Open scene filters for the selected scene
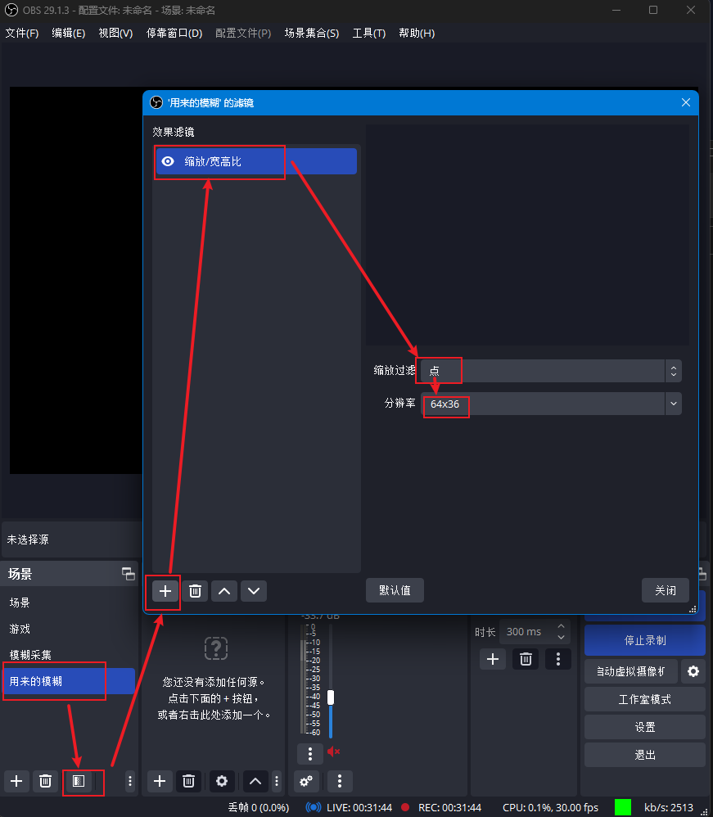Viewport: 713px width, 817px height. pyautogui.click(x=79, y=782)
